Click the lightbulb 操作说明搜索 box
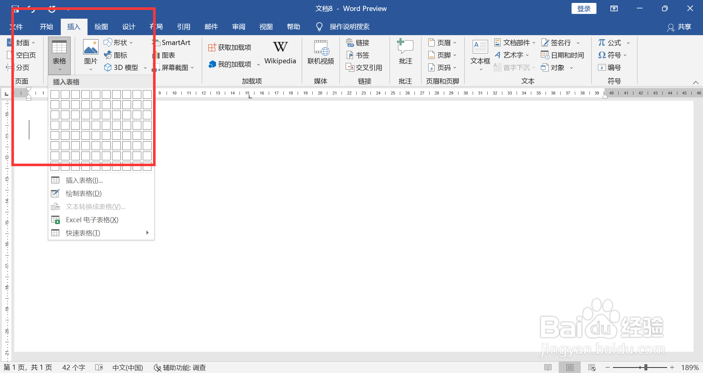 (x=343, y=27)
